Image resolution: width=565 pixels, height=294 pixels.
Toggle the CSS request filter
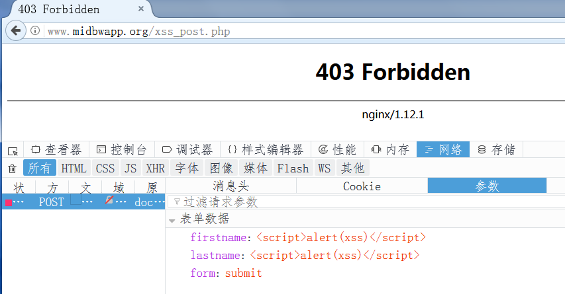coord(105,168)
